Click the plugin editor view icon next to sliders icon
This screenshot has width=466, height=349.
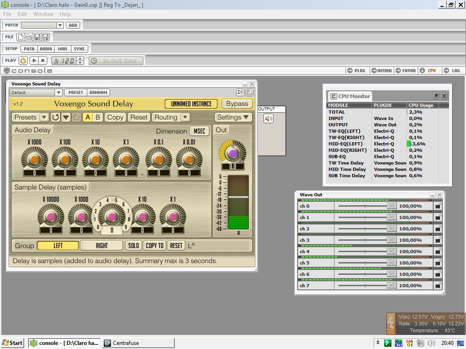tap(249, 92)
